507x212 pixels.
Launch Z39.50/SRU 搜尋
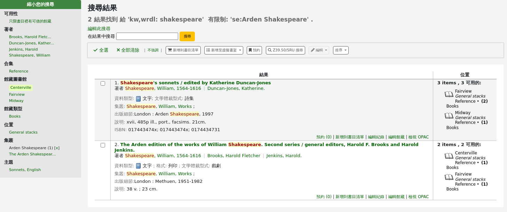pos(285,50)
